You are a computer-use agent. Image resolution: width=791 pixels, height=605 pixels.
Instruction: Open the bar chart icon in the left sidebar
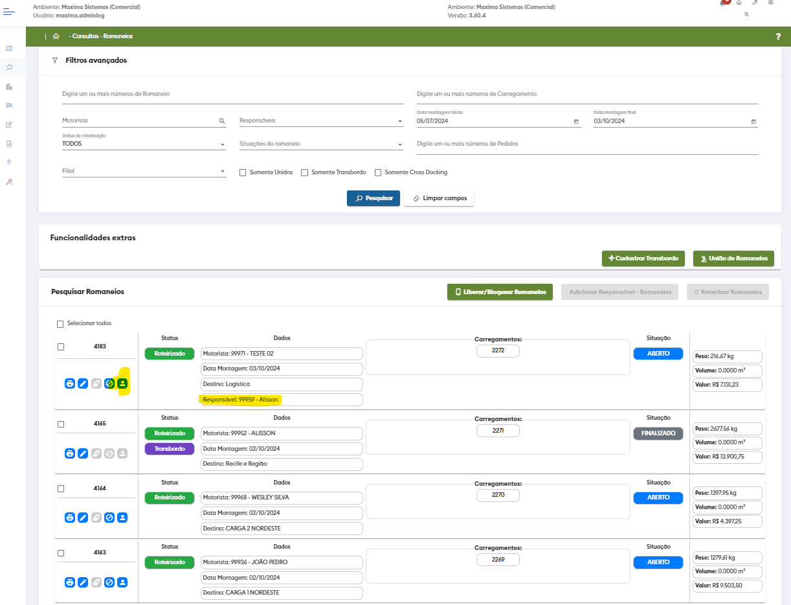pos(9,87)
